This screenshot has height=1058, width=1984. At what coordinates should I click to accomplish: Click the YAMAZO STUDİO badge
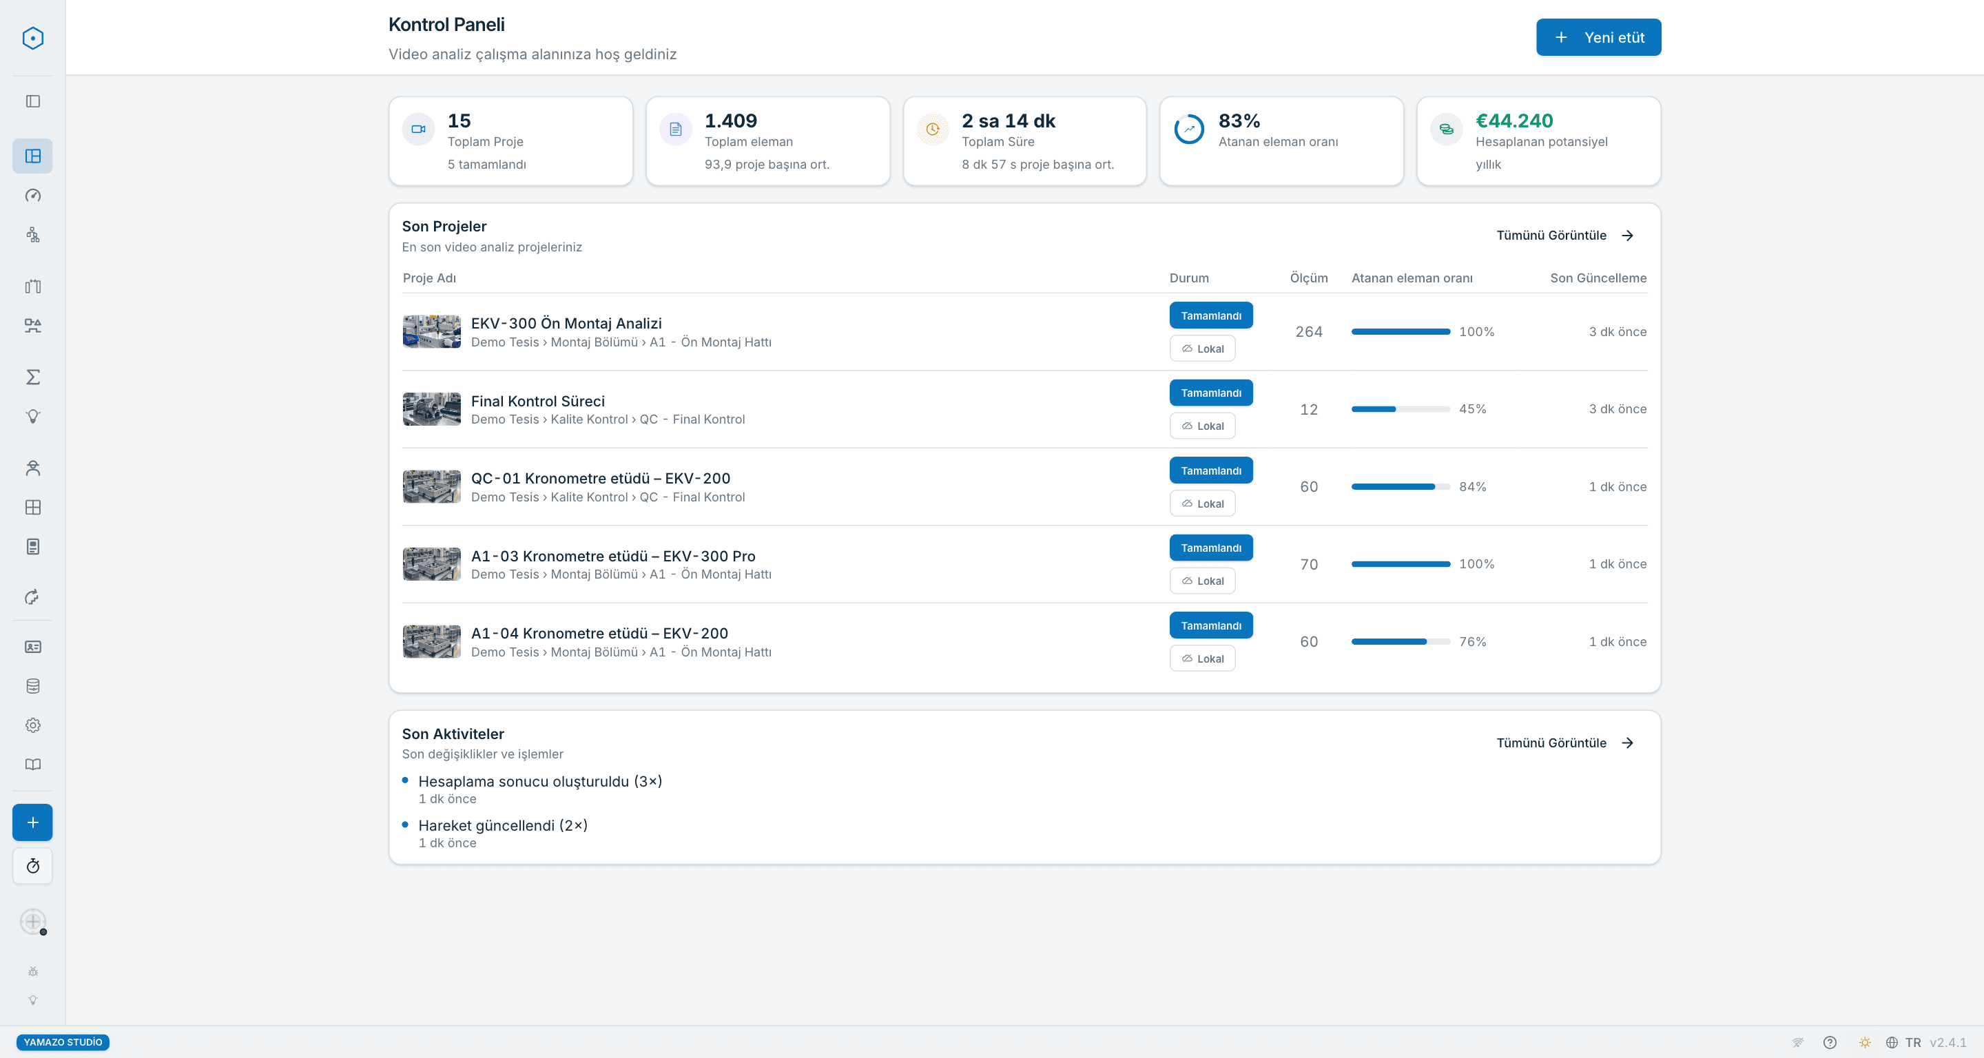pos(63,1043)
